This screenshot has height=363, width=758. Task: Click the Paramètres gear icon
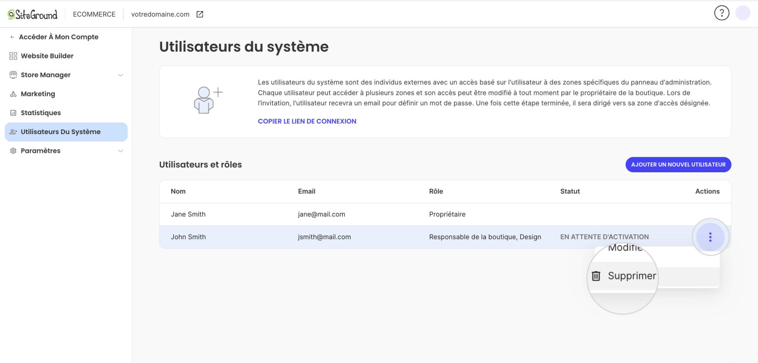click(x=13, y=151)
